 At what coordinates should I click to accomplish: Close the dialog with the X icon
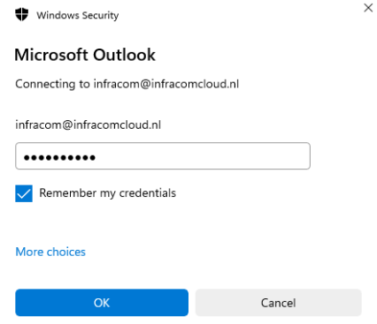[x=368, y=8]
